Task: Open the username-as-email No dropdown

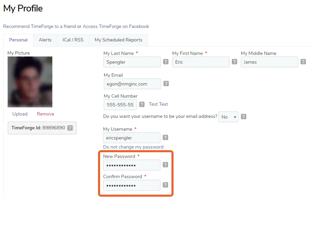Action: [228, 117]
